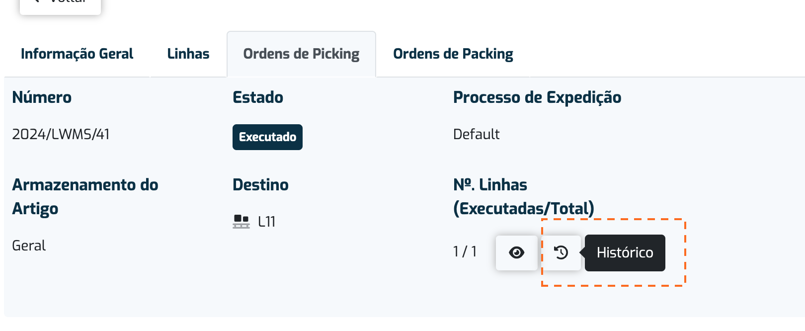Switch to the Informação Geral tab
Screen dimensions: 805x331
coord(77,54)
